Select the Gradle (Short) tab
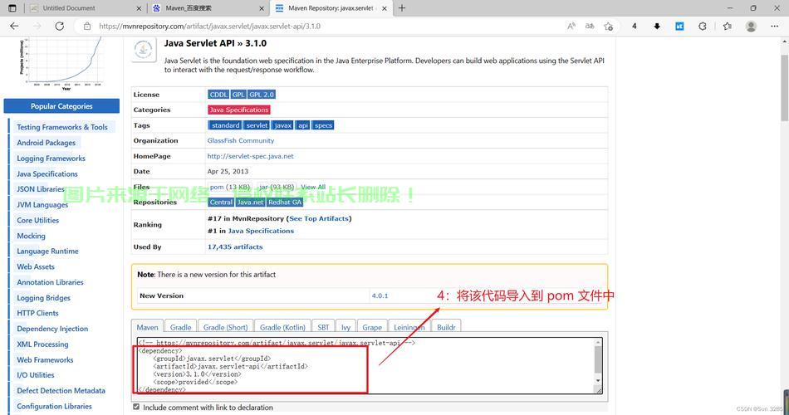This screenshot has width=789, height=415. (225, 327)
